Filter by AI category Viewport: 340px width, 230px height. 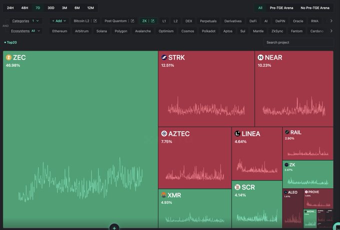tap(266, 21)
